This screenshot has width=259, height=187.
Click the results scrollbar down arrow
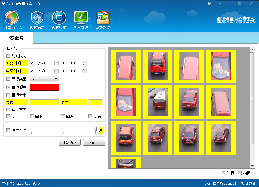tap(252, 166)
